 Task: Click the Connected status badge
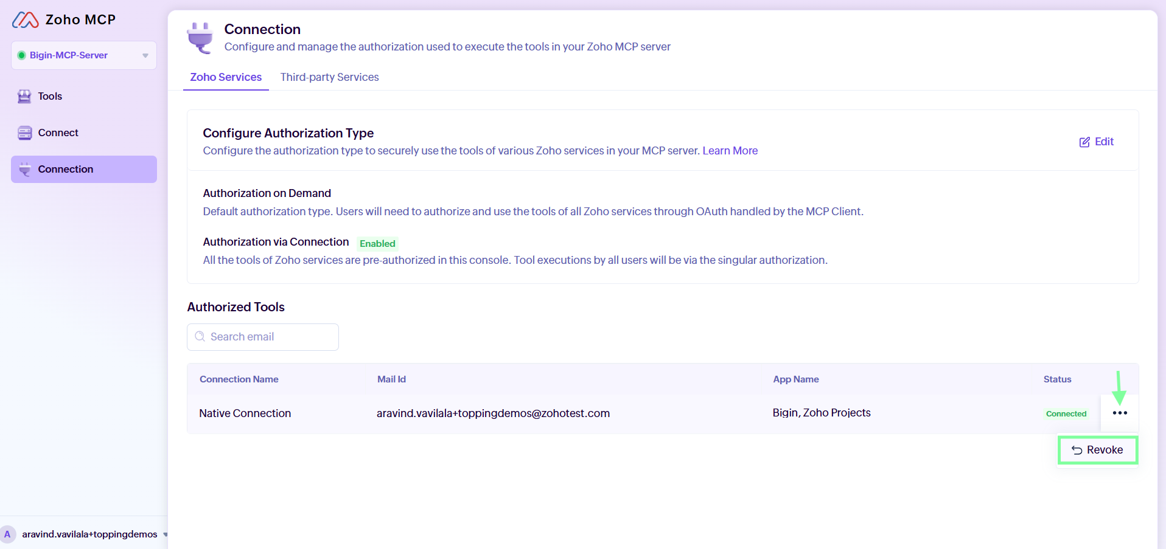click(x=1066, y=414)
